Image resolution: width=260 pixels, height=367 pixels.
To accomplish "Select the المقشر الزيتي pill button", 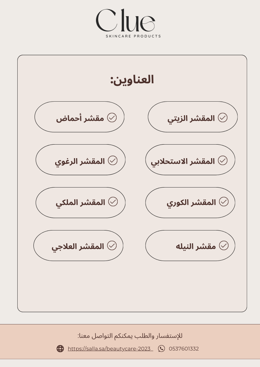I will [193, 117].
